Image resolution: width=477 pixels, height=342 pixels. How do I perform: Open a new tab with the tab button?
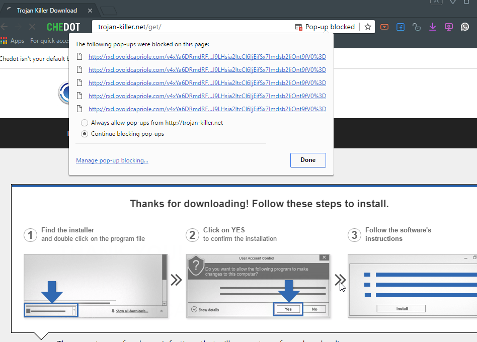[x=108, y=11]
